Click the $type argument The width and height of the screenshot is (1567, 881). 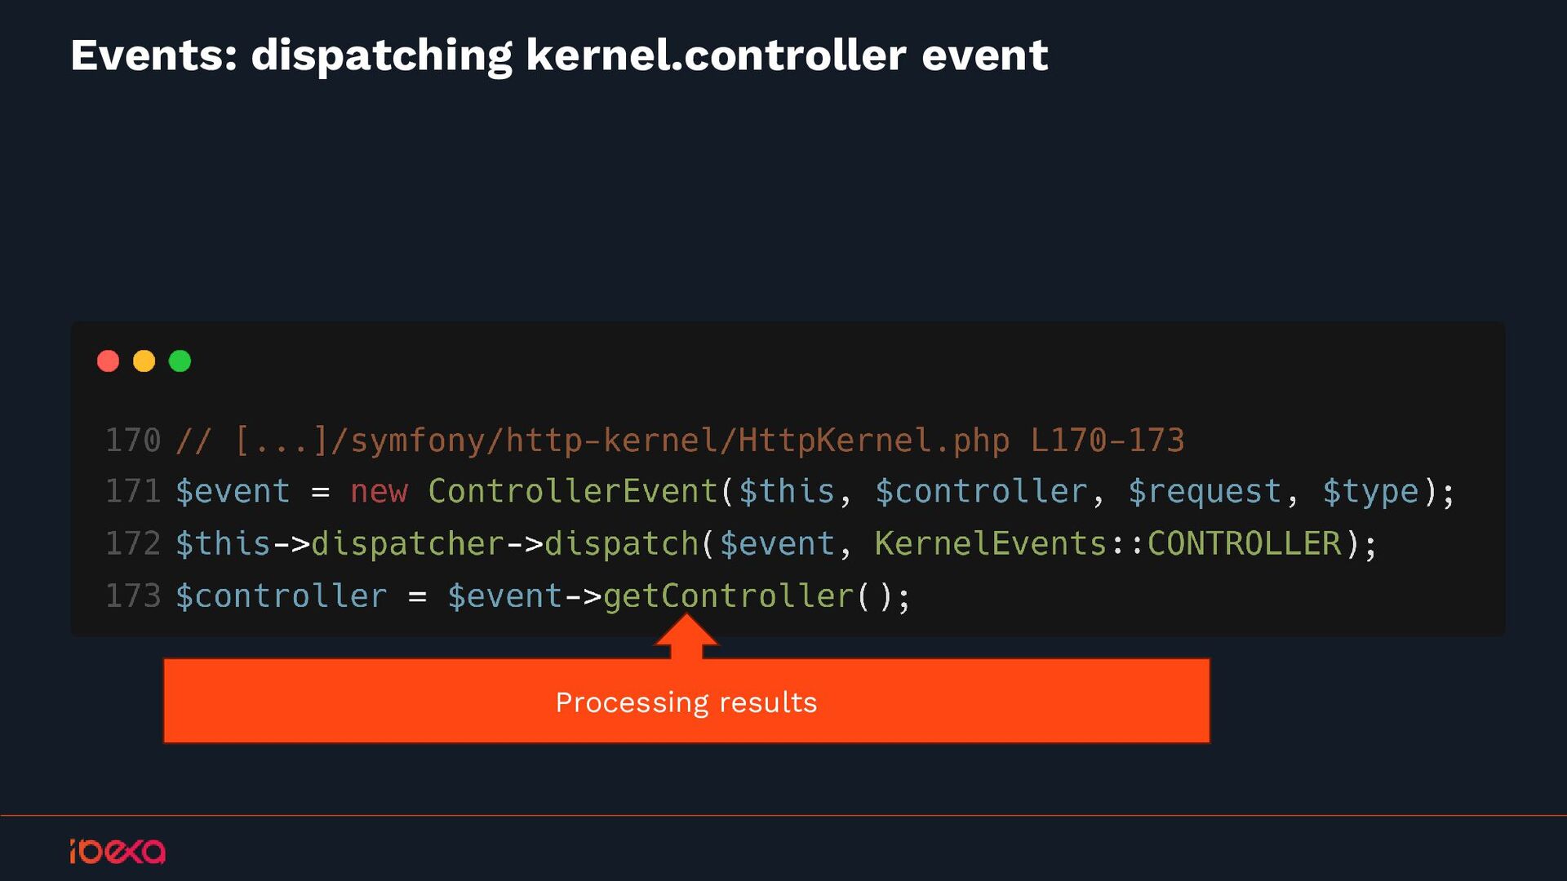click(x=1370, y=493)
